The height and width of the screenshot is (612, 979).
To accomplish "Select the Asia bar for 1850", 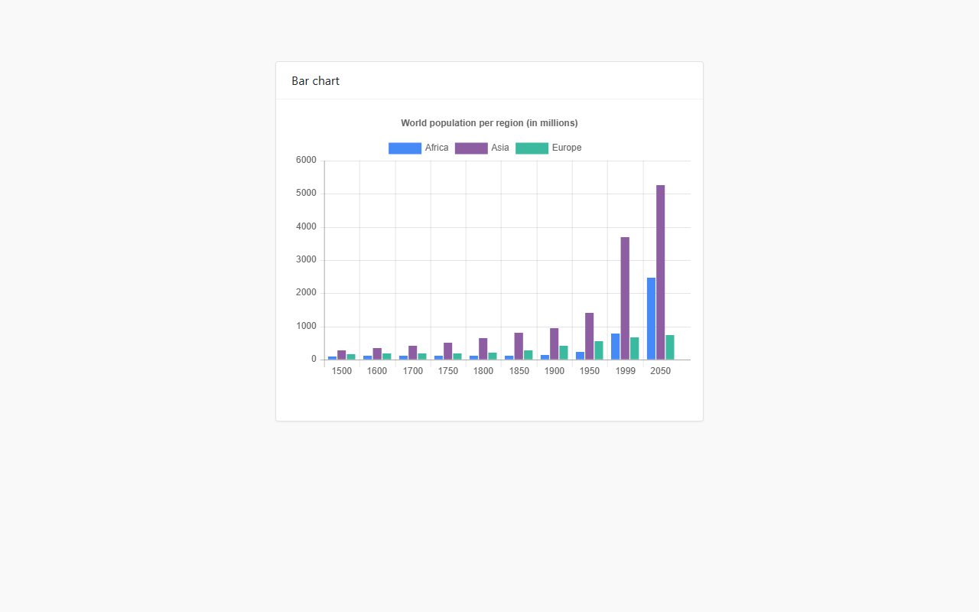I will [x=519, y=344].
